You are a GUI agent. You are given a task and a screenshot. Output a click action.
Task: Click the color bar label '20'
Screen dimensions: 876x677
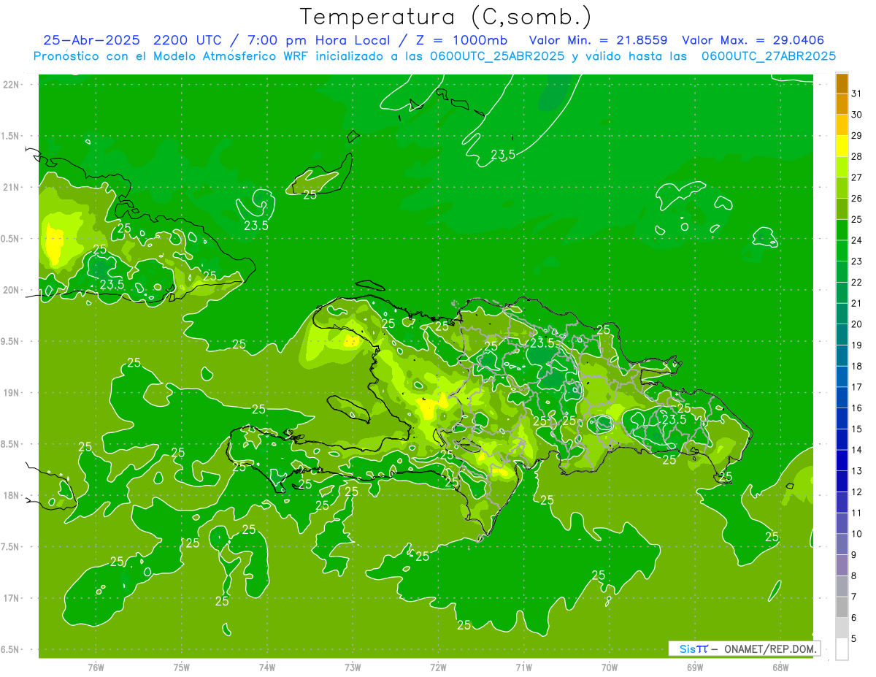[x=857, y=324]
